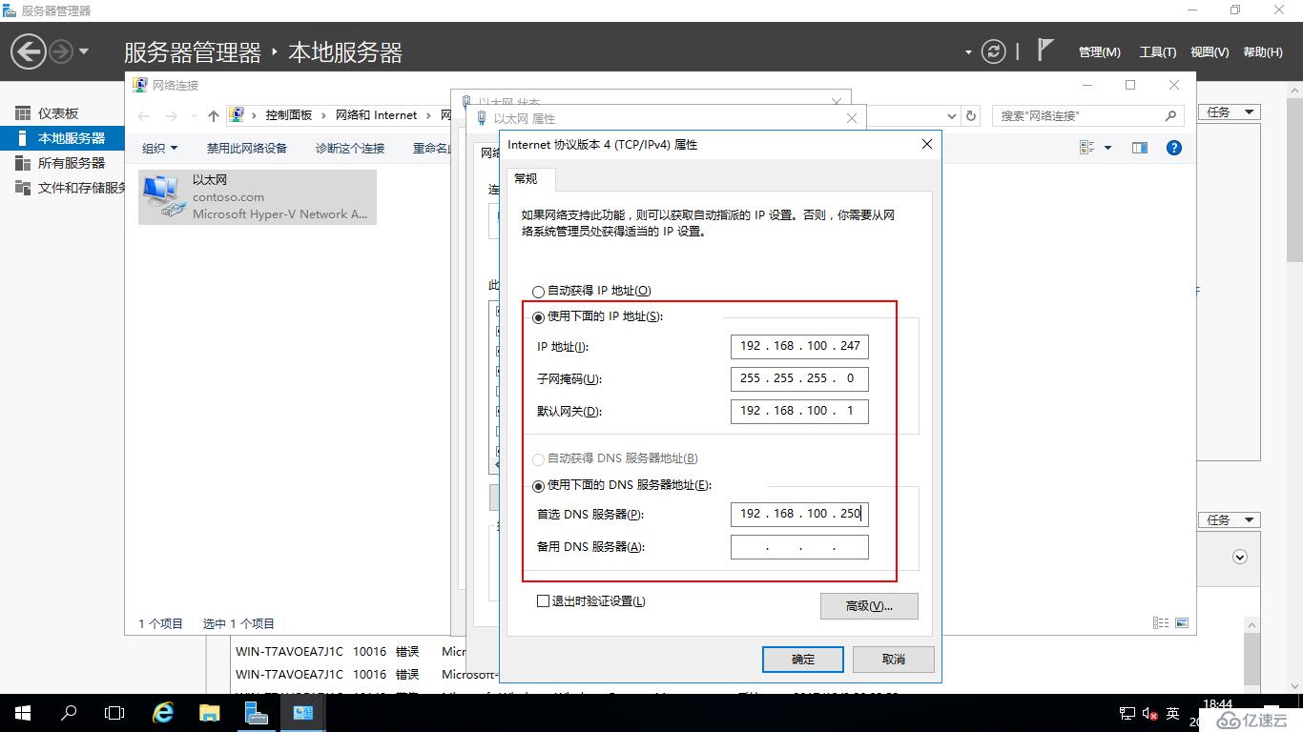Click the Network Connections address bar refresh icon
Screen dimensions: 1303x732
point(971,115)
